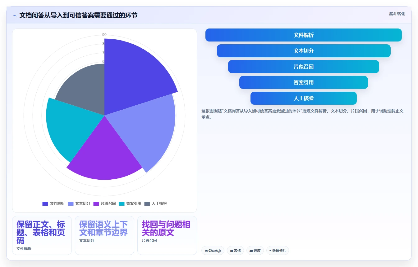The height and width of the screenshot is (267, 418).
Task: Toggle 片段召回 legend swatch in chart
Action: click(x=96, y=204)
